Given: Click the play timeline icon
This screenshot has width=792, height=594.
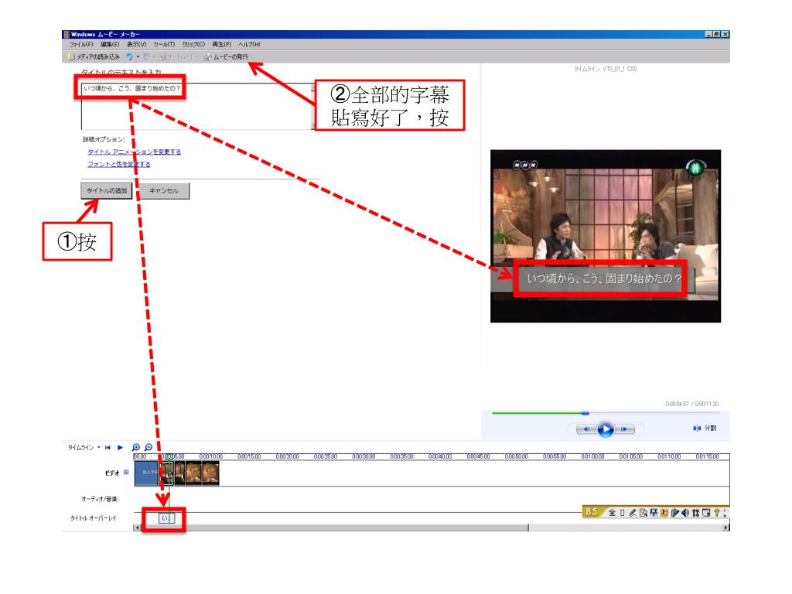Looking at the screenshot, I should [120, 448].
